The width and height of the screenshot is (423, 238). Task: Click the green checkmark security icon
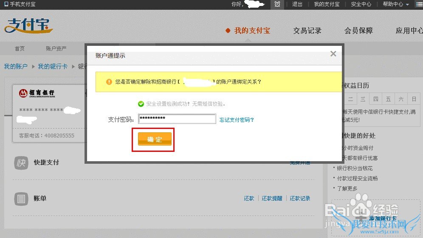coord(141,104)
